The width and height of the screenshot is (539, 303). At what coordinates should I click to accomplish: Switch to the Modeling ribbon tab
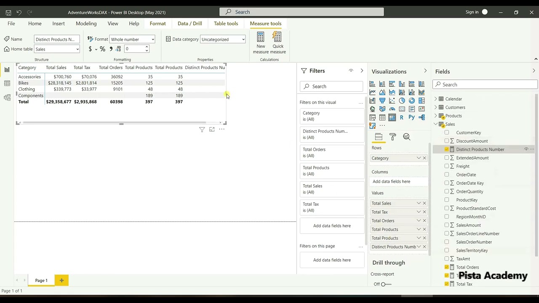(x=86, y=24)
